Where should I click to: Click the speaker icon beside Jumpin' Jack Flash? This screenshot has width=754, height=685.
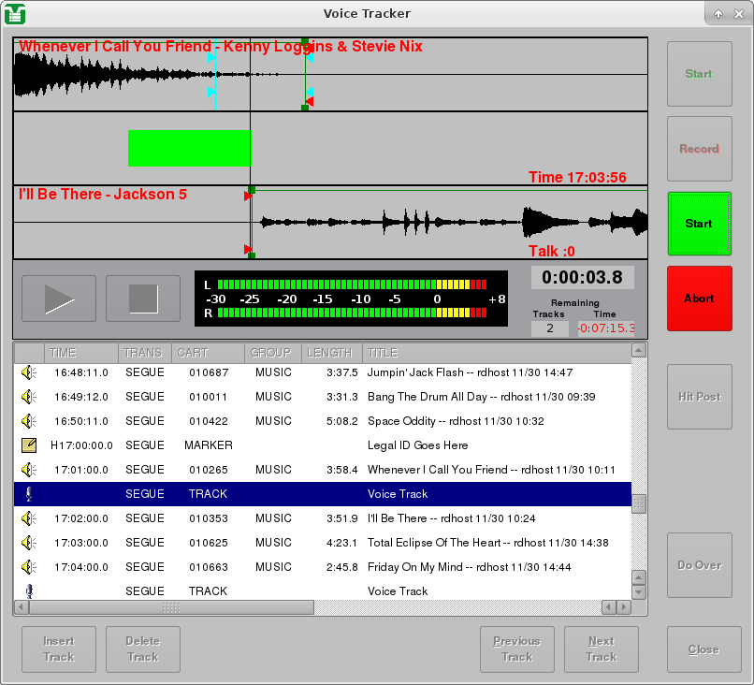(27, 372)
